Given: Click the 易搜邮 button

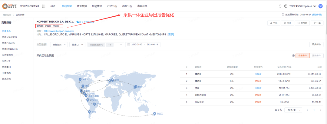Looking at the screenshot, I should (x=302, y=23).
